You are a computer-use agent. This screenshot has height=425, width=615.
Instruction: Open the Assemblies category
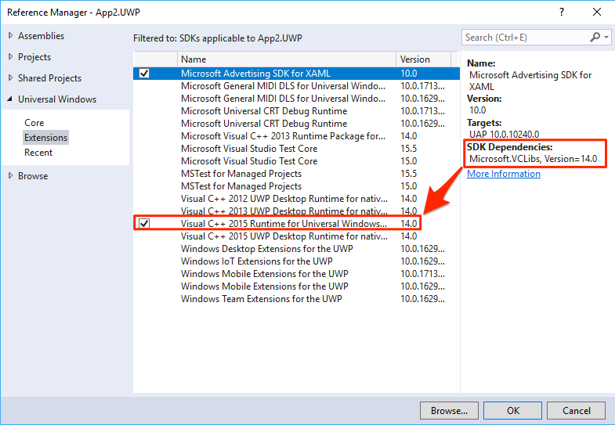pyautogui.click(x=42, y=36)
